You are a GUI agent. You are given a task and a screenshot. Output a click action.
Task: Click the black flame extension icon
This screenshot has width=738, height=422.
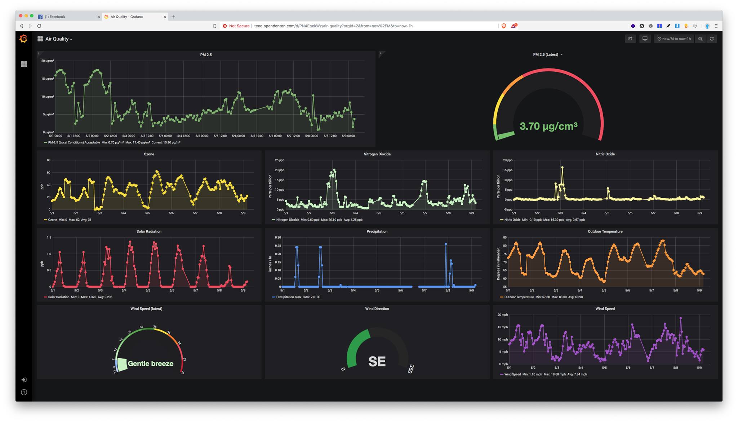click(642, 26)
